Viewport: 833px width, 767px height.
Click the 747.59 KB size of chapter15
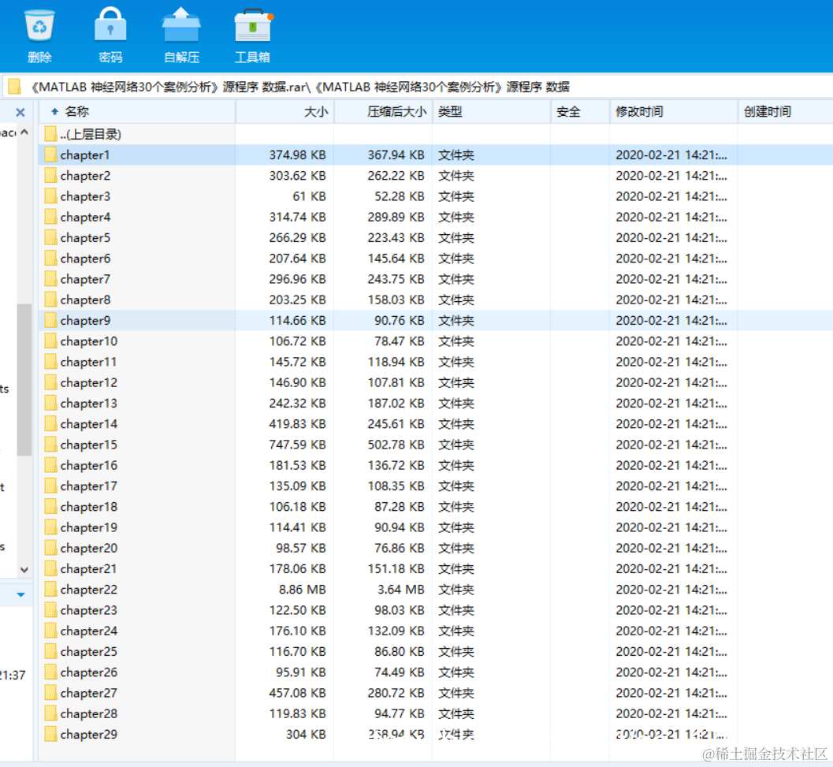(298, 445)
